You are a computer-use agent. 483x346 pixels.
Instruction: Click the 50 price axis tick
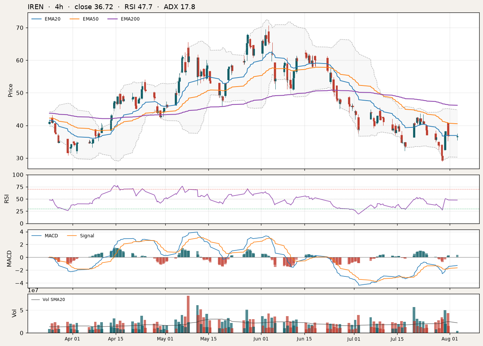click(x=20, y=93)
